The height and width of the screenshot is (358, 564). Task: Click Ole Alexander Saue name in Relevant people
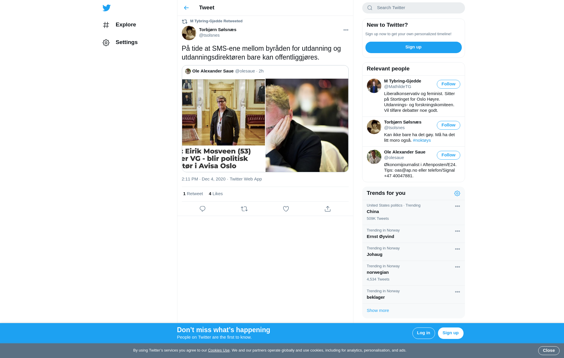coord(404,152)
